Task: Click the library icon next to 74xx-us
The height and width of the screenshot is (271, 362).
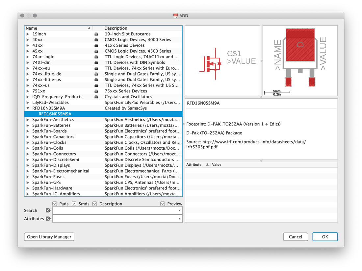Action: (x=96, y=85)
